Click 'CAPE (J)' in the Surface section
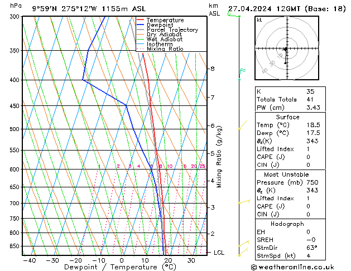This screenshot has height=271, width=351. coord(271,157)
